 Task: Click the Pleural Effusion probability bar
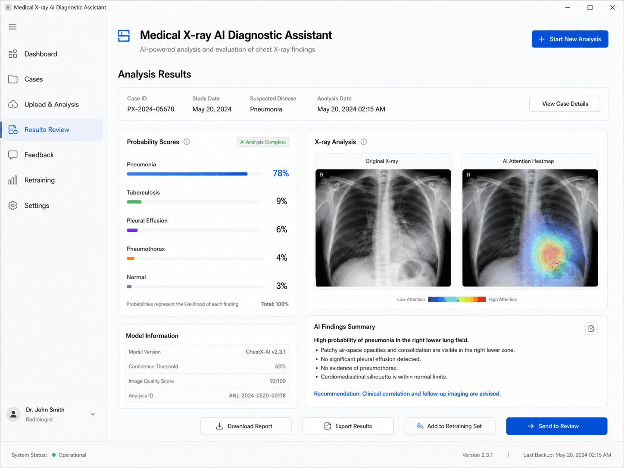(195, 230)
